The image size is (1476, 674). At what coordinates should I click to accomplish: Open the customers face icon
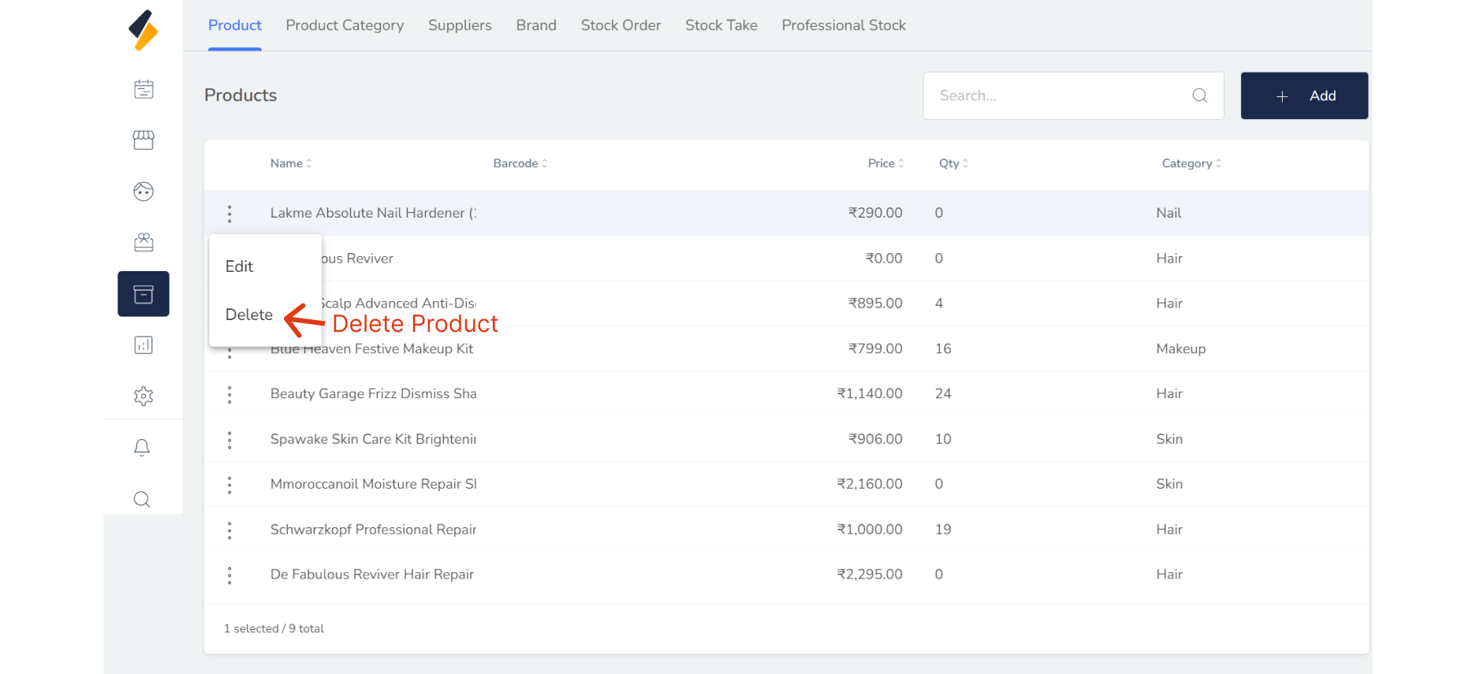pyautogui.click(x=143, y=192)
